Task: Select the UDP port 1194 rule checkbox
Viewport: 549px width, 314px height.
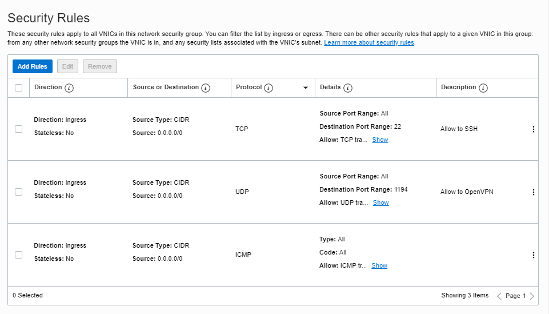Action: [18, 192]
